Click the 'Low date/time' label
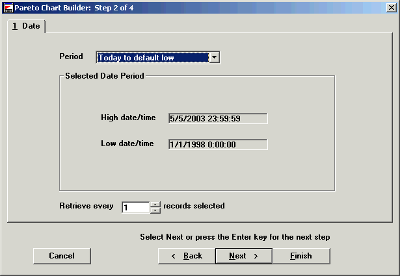This screenshot has width=400, height=276. [127, 143]
